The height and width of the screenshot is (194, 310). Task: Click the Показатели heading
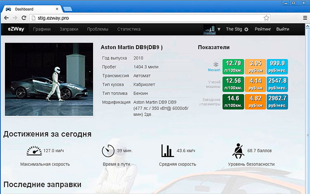tap(214, 47)
